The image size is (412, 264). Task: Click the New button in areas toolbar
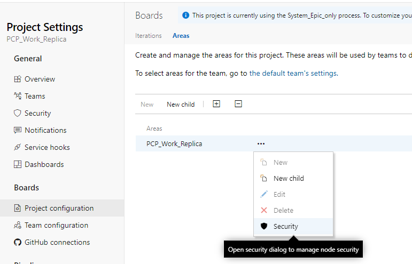pyautogui.click(x=147, y=105)
